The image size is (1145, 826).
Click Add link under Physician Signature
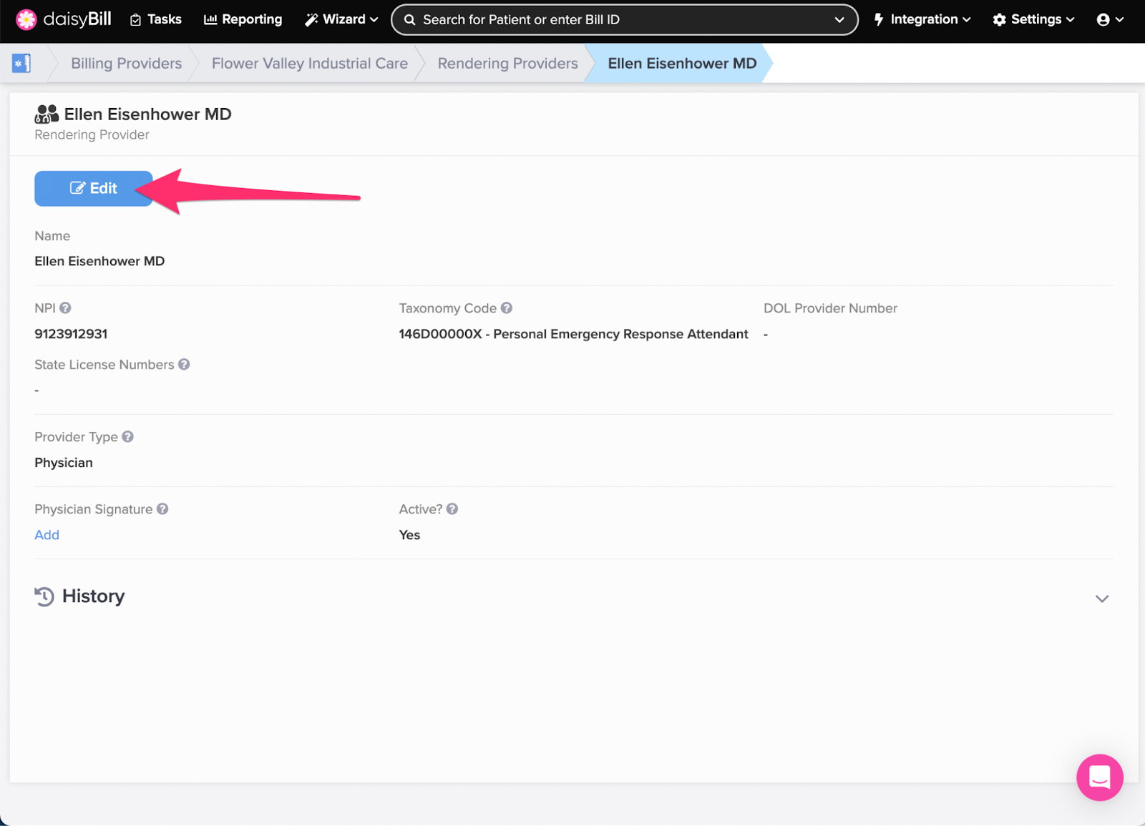(47, 535)
